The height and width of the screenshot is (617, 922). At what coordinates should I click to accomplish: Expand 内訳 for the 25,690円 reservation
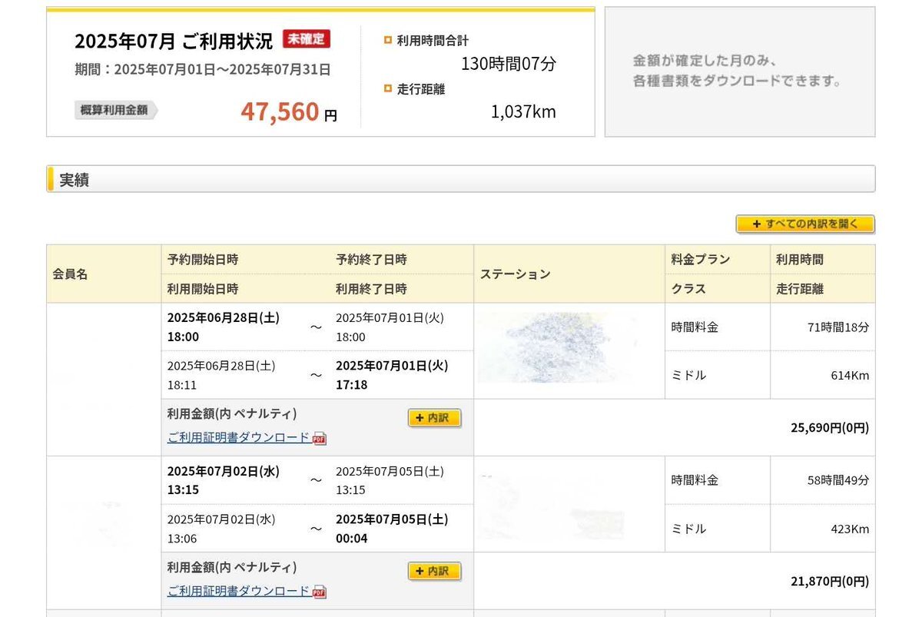click(x=434, y=418)
